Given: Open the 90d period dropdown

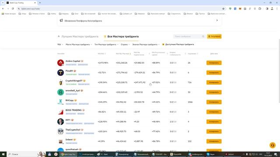Looking at the screenshot, I should coord(60,44).
